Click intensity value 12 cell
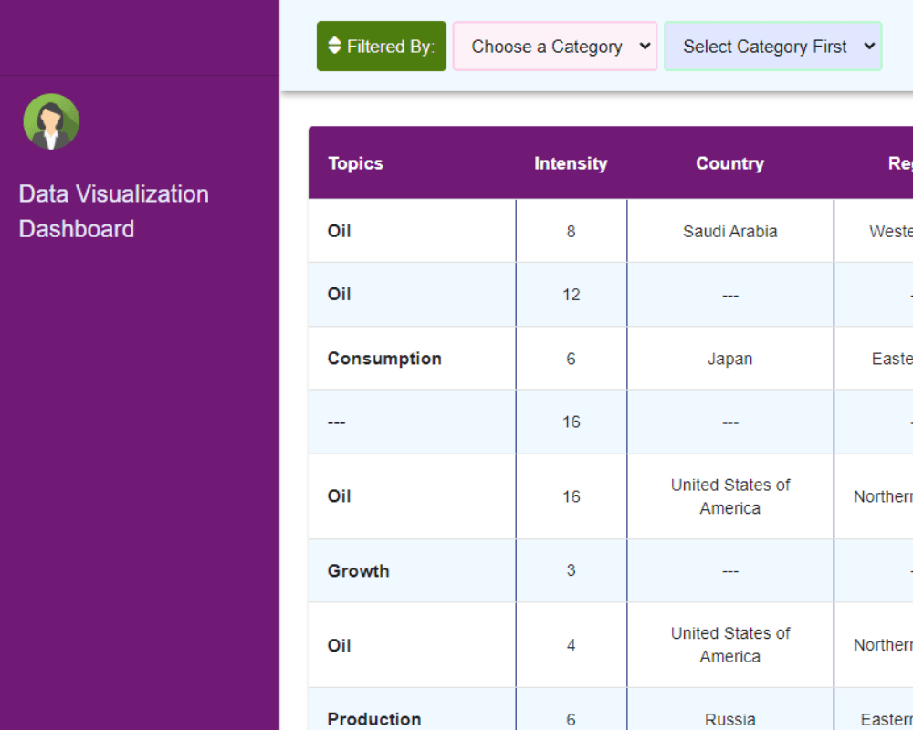The height and width of the screenshot is (730, 913). click(x=571, y=295)
